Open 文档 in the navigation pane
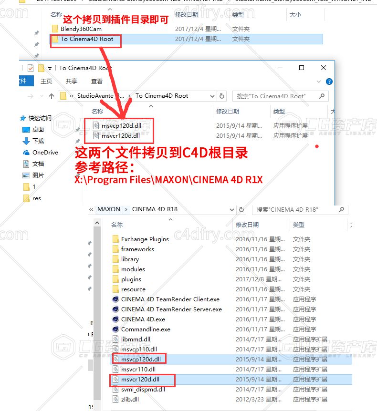 pyautogui.click(x=33, y=164)
